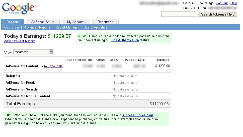Go to the Resources tab
The width and height of the screenshot is (243, 137).
(x=105, y=22)
